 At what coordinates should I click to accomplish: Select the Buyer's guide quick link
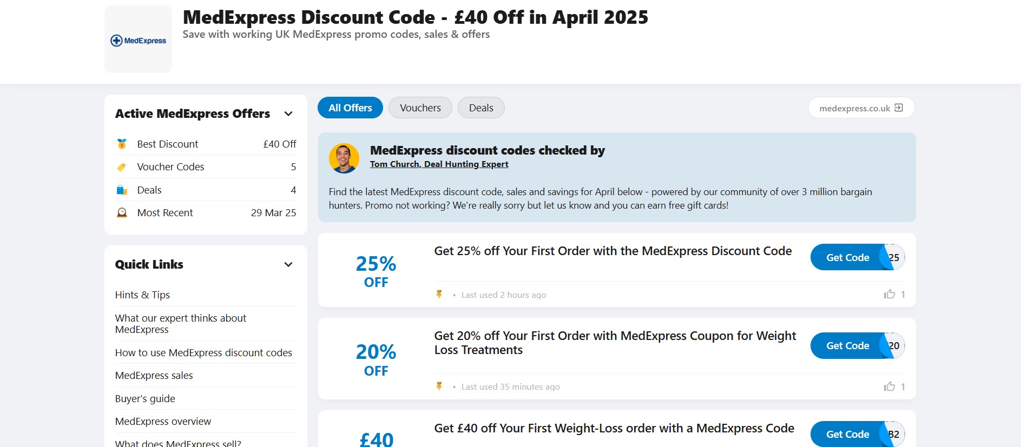click(x=144, y=398)
